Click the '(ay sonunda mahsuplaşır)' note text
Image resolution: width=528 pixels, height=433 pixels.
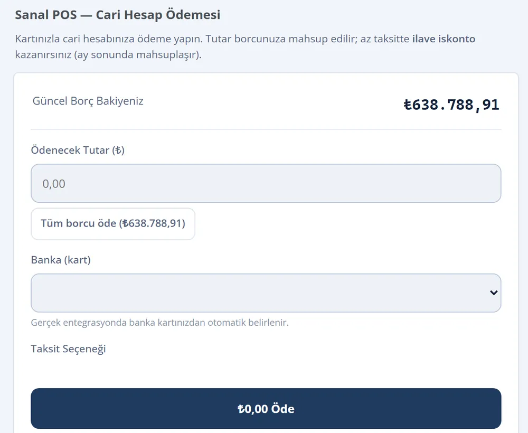click(137, 54)
